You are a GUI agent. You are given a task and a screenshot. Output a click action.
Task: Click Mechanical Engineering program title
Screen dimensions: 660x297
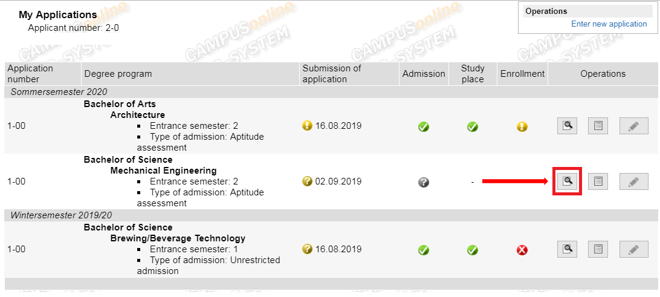(x=163, y=171)
